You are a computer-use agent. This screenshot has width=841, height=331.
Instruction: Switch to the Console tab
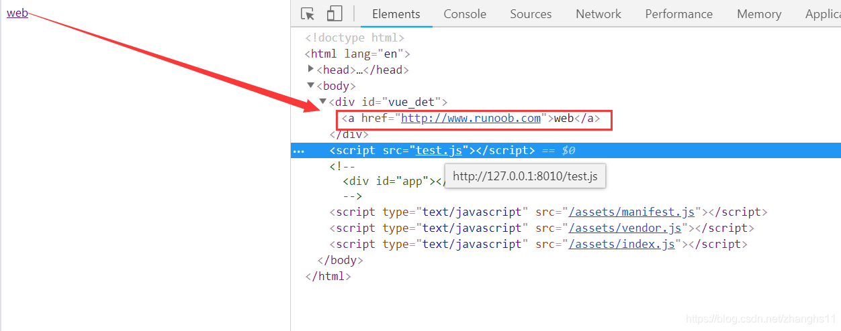pyautogui.click(x=465, y=14)
